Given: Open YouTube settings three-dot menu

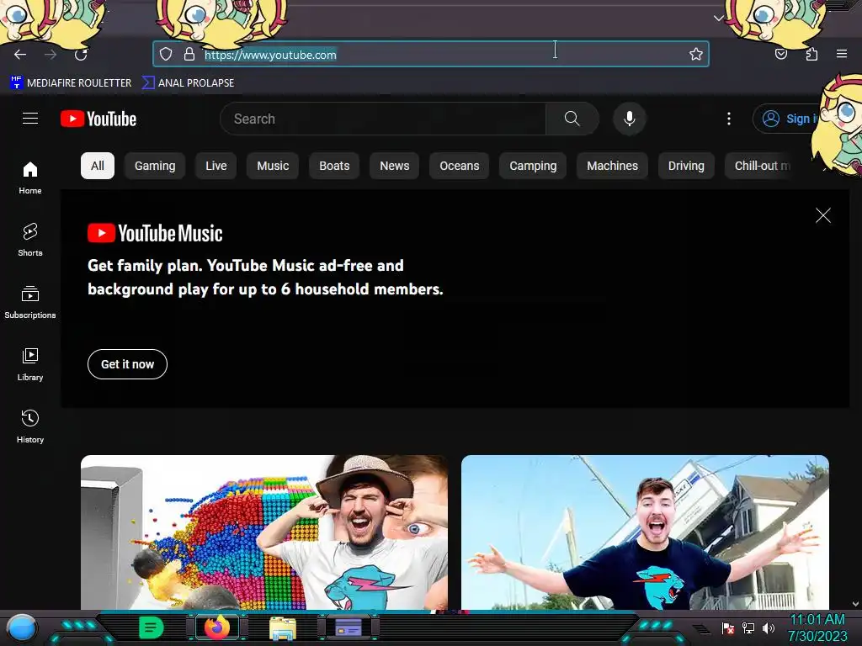Looking at the screenshot, I should tap(729, 119).
